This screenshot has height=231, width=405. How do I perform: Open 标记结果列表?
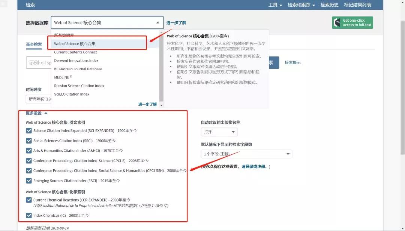pyautogui.click(x=357, y=5)
